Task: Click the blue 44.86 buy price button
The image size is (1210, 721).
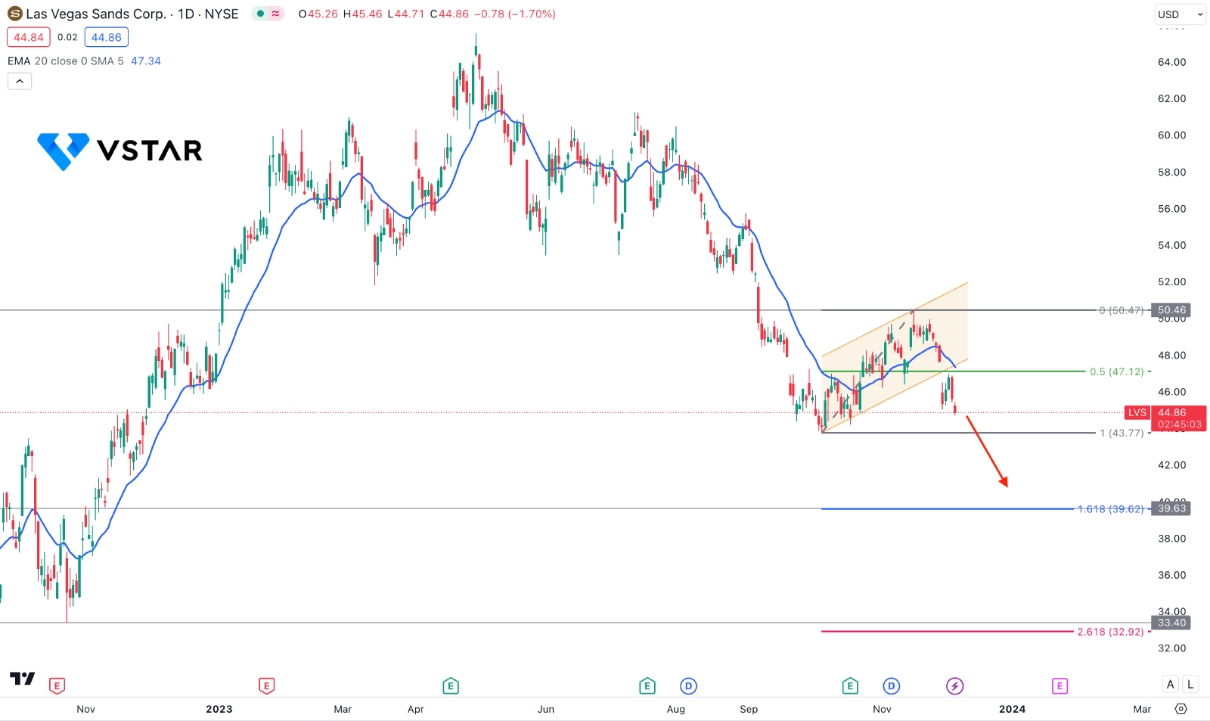Action: click(106, 37)
